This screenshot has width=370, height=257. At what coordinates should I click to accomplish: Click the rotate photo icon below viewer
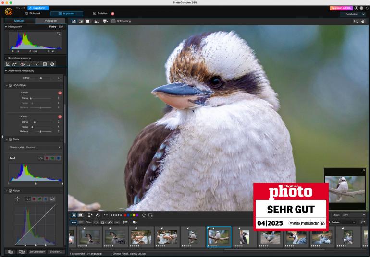click(144, 215)
